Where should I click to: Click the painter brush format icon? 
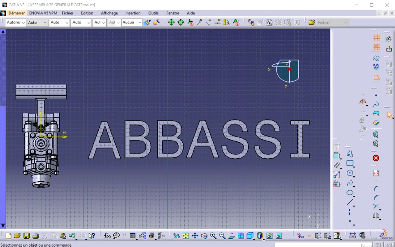[147, 22]
